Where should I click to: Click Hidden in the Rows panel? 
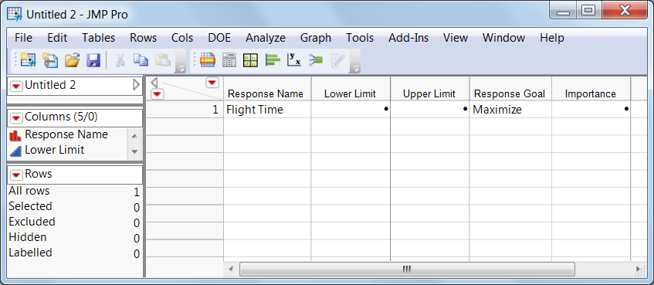point(28,237)
